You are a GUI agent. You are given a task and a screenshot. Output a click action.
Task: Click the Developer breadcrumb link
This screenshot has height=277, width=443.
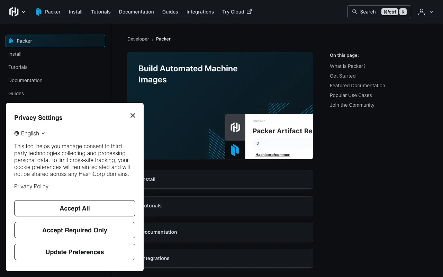138,39
